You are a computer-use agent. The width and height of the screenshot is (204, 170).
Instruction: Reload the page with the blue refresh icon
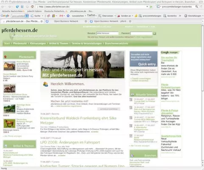(17, 7)
